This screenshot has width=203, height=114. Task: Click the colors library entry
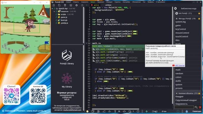178,77
